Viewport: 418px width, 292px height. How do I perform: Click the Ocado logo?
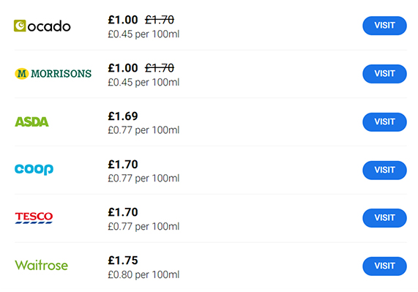point(42,26)
